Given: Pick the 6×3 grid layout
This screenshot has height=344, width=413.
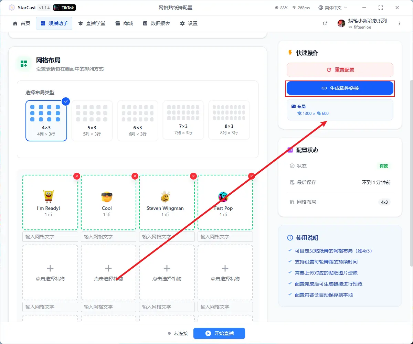Looking at the screenshot, I should pos(138,120).
